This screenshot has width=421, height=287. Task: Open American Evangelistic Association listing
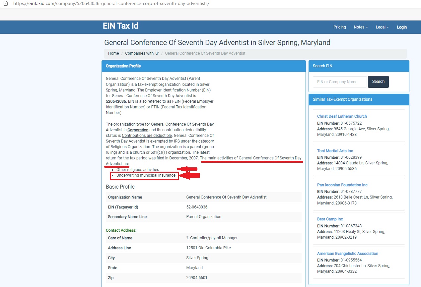[x=347, y=254]
